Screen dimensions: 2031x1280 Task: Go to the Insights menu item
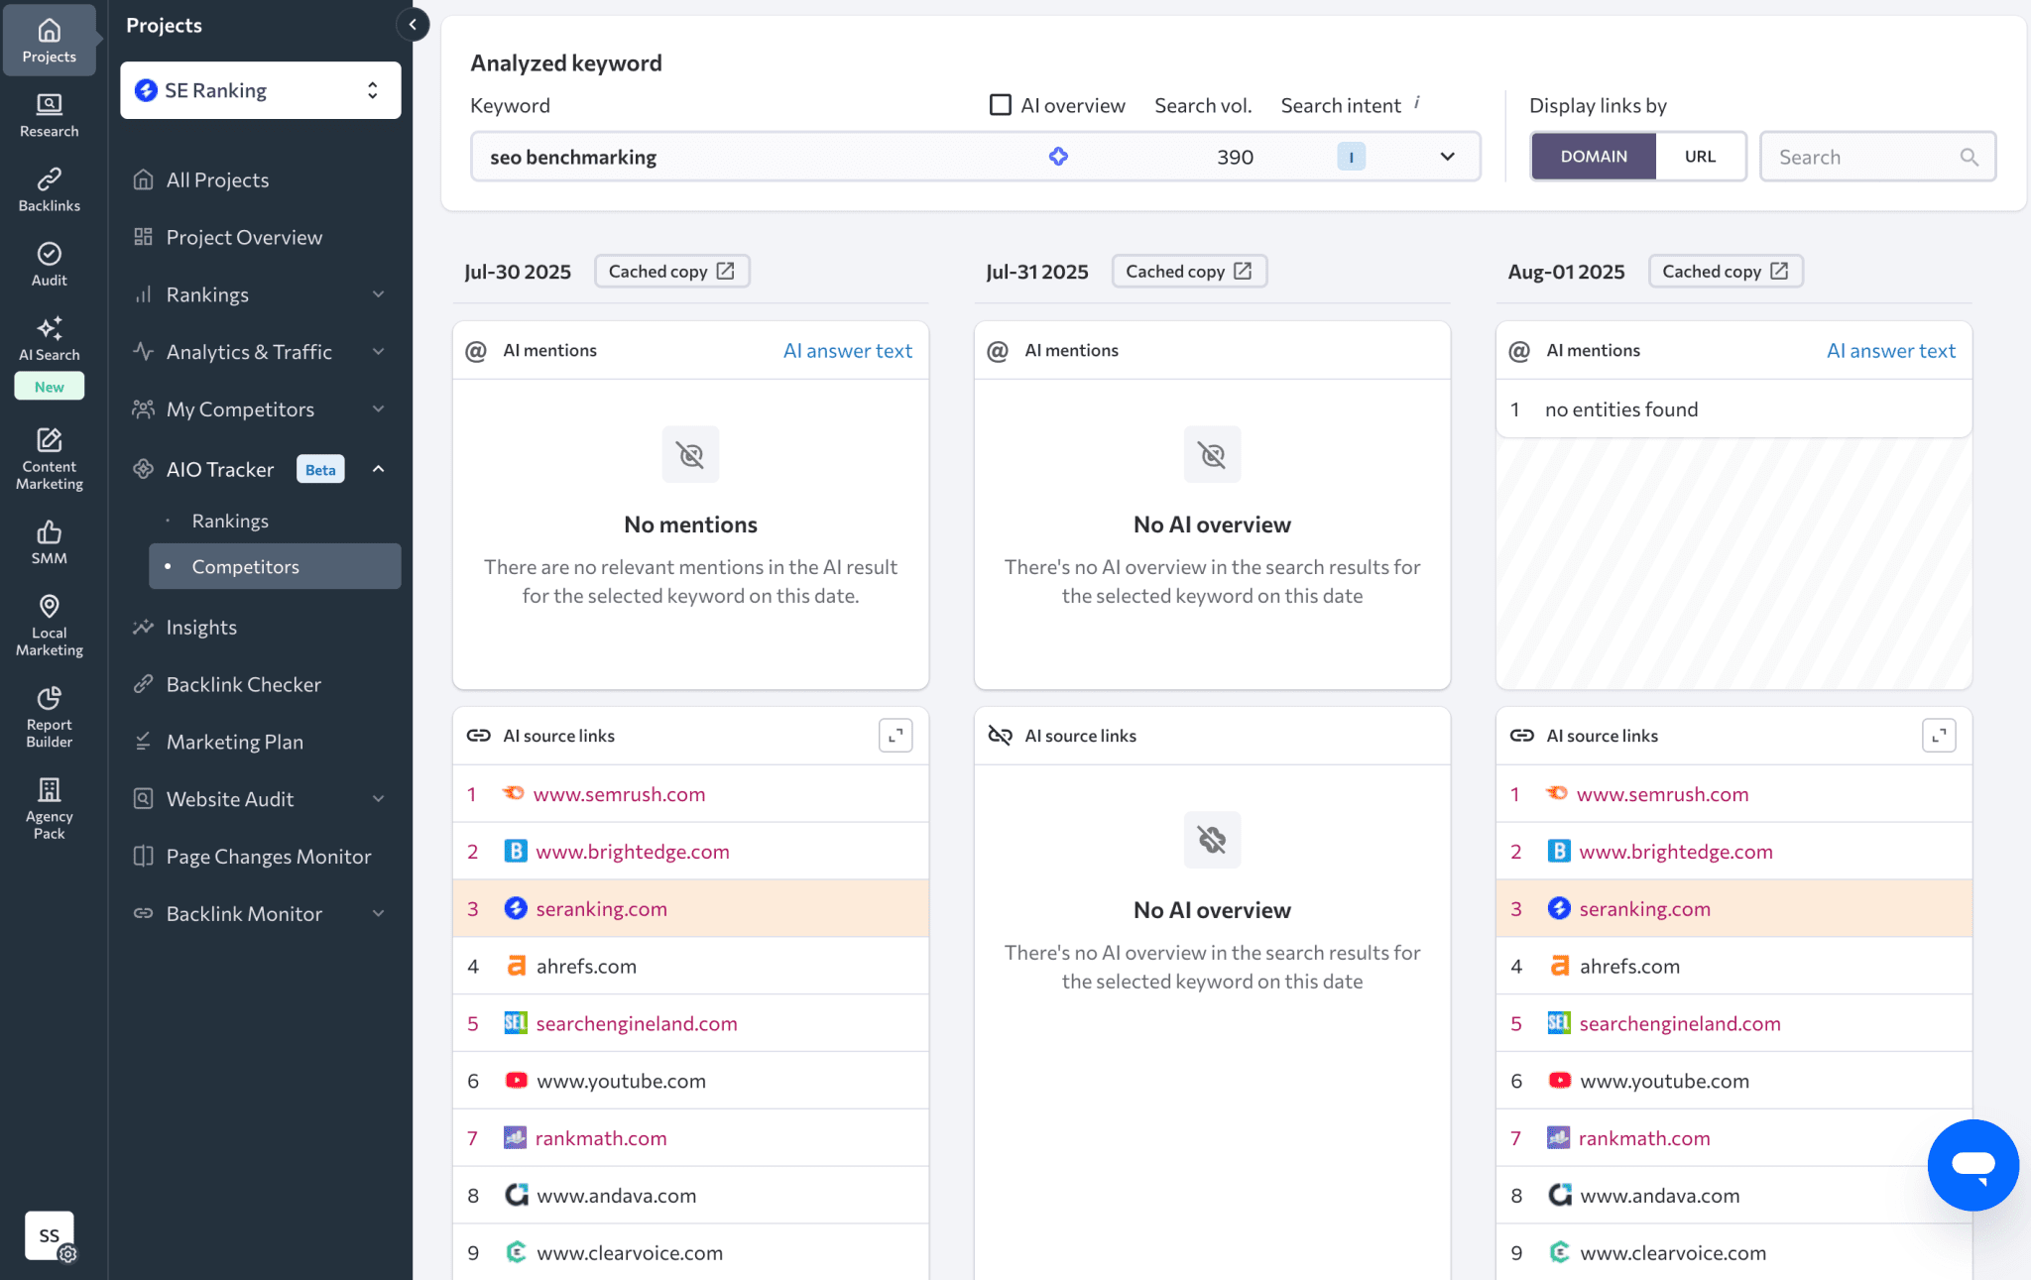[201, 627]
